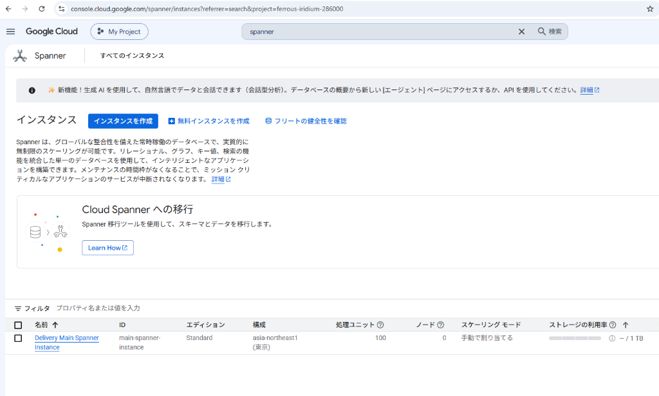This screenshot has width=659, height=396.
Task: Click the browser address bar URL
Action: coord(207,9)
